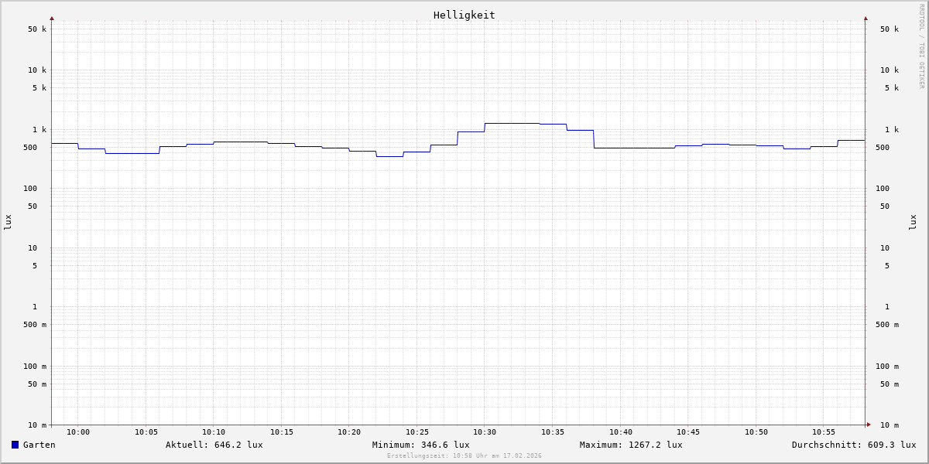Click the red arrow atop the right axis
The width and height of the screenshot is (929, 464).
pos(866,18)
